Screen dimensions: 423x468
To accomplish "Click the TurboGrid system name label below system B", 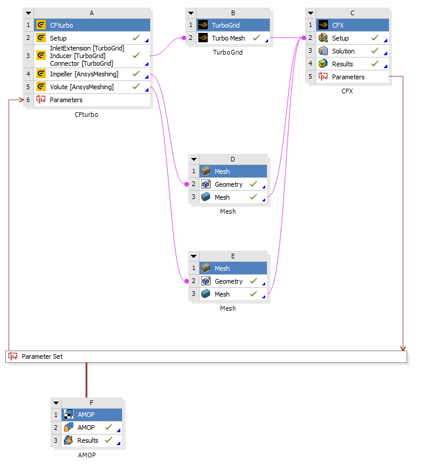I will point(228,52).
